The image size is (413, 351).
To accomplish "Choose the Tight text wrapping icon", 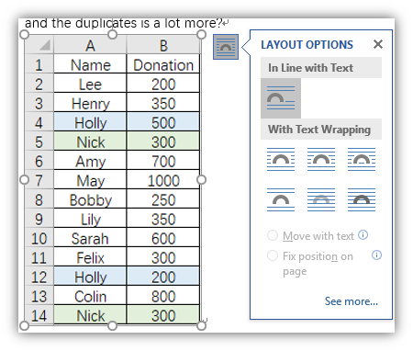I will [x=321, y=159].
